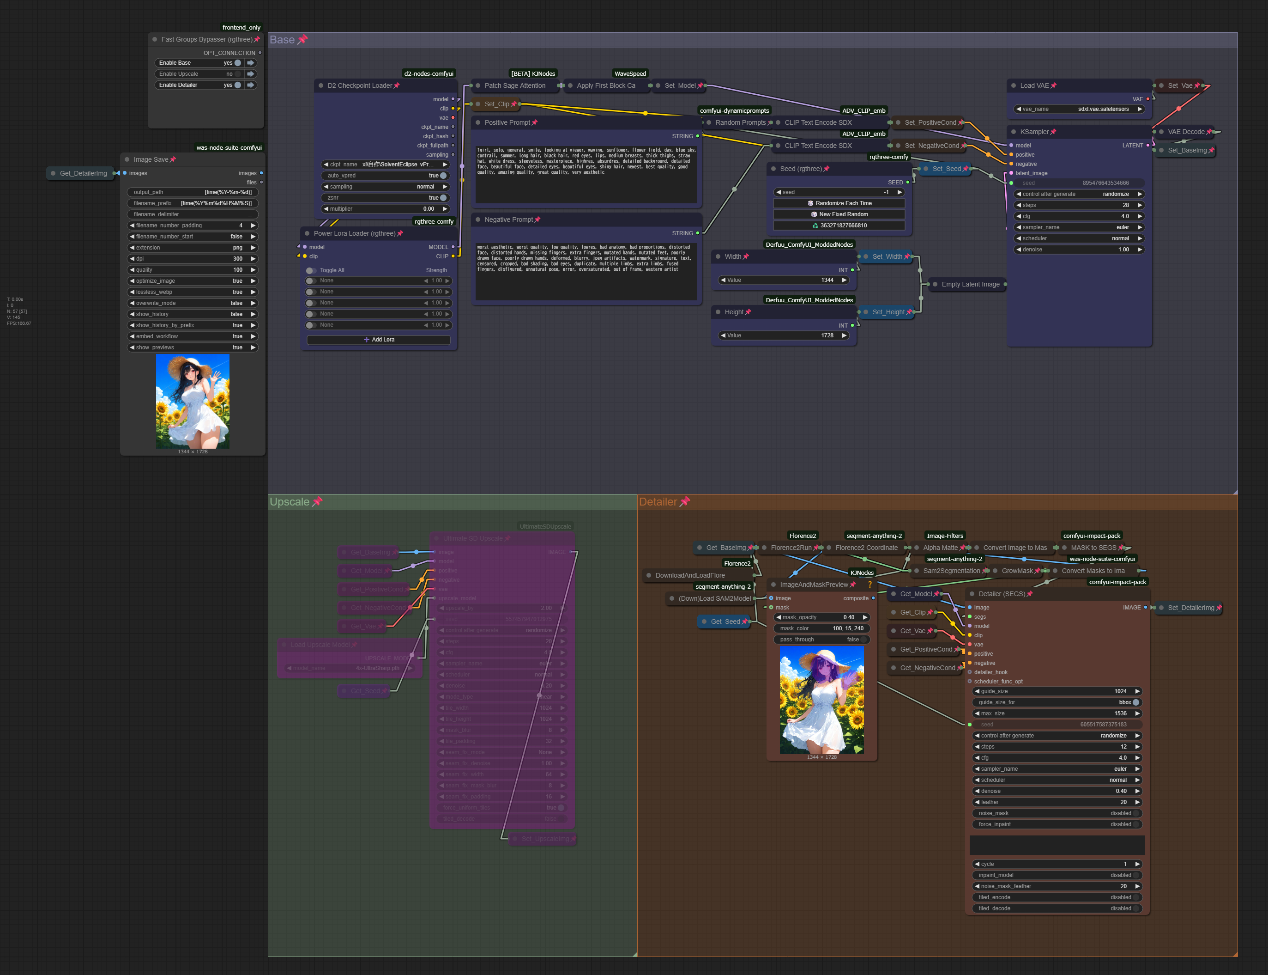Click the saved image thumbnail in Image Save

193,401
